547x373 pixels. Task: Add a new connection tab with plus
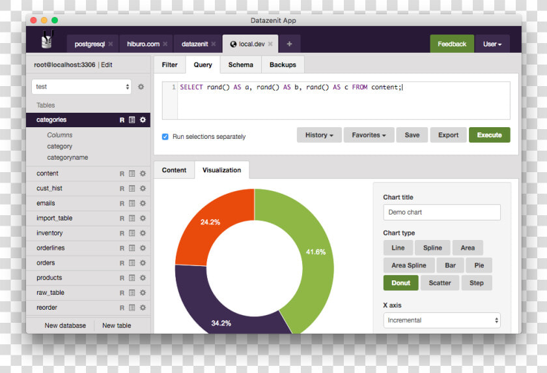290,44
